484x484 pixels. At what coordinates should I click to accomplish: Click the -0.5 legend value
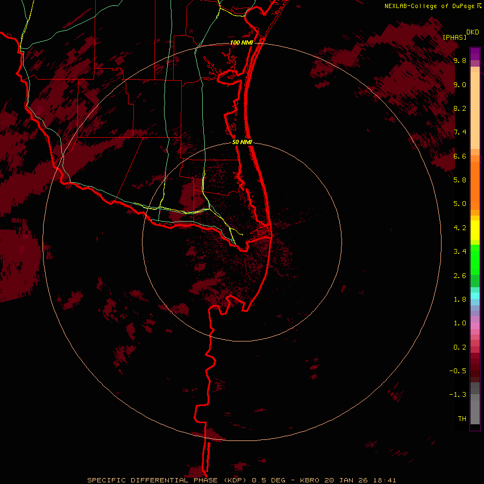(x=458, y=371)
